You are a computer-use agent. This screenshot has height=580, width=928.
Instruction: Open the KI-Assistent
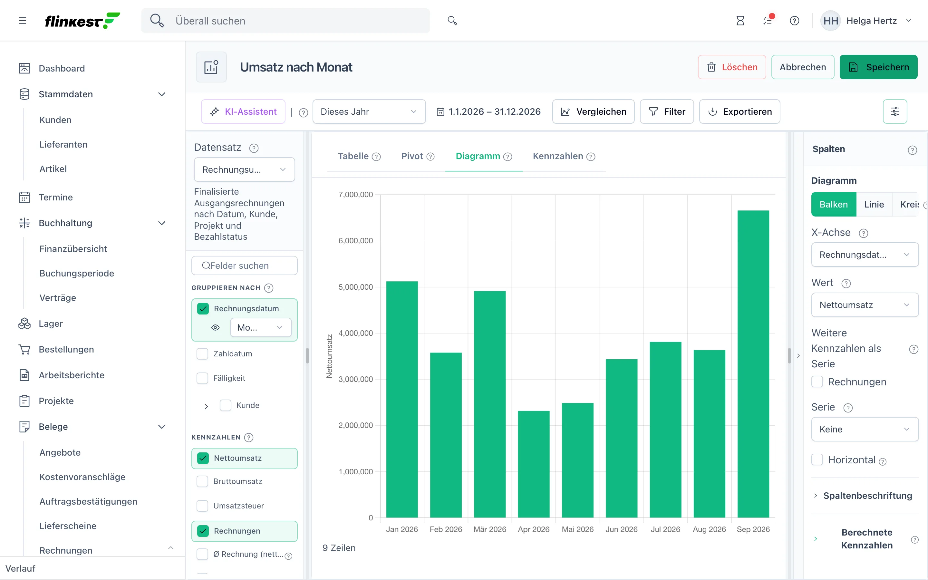click(243, 111)
